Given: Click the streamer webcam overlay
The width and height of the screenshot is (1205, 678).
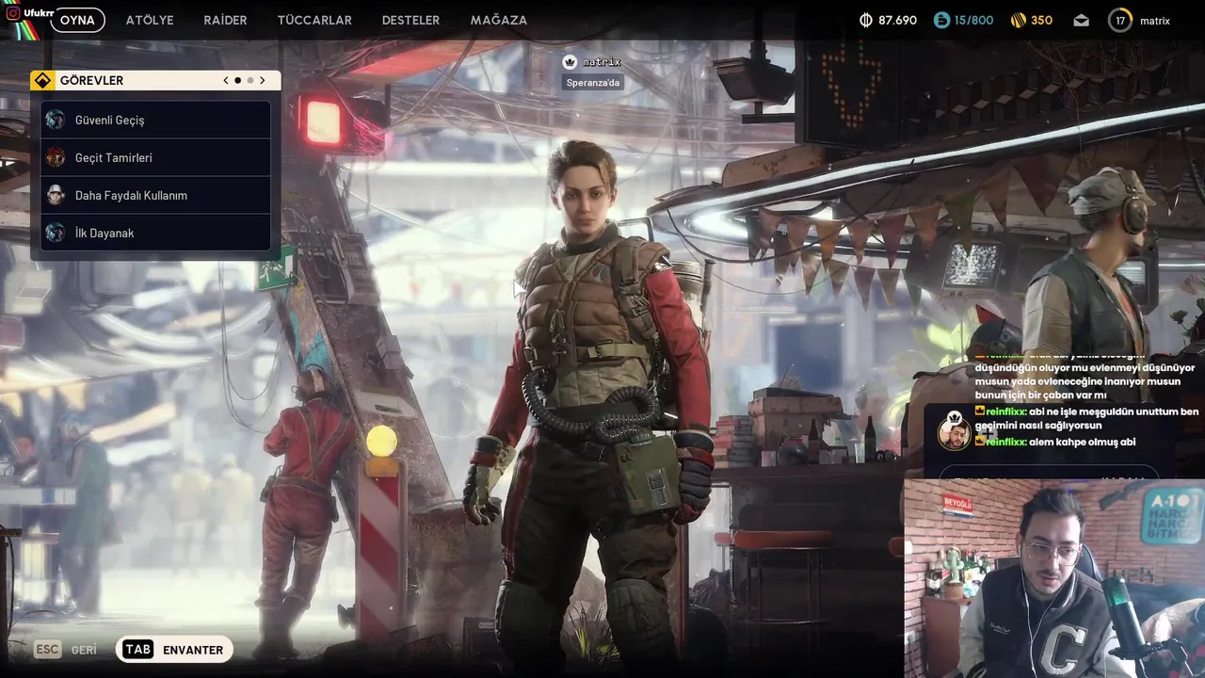Looking at the screenshot, I should (1054, 578).
